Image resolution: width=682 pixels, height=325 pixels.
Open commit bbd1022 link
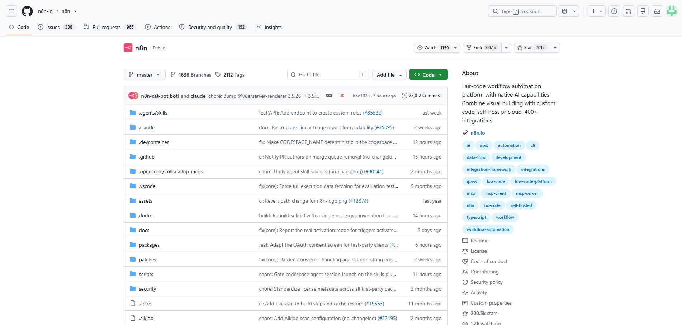[361, 96]
